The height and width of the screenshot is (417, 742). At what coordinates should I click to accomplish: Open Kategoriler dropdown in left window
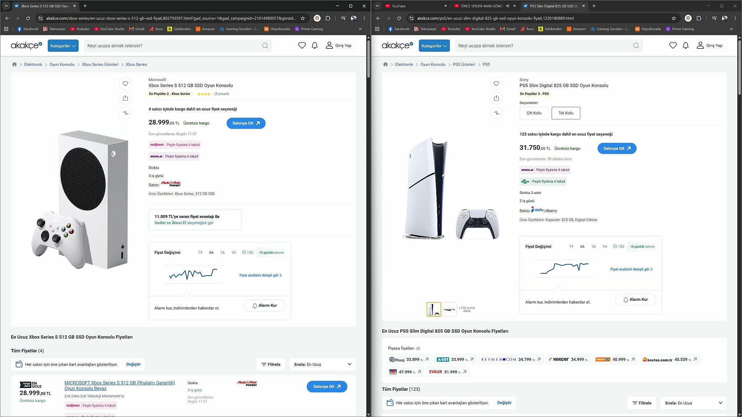pyautogui.click(x=63, y=46)
